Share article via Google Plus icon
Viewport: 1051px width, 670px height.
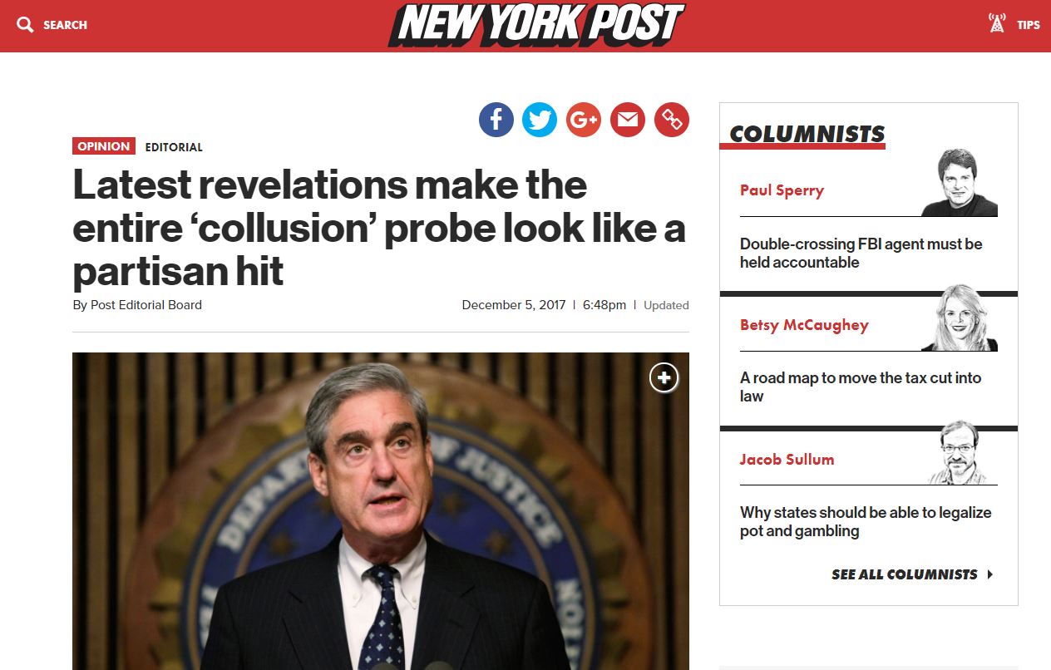pos(584,121)
